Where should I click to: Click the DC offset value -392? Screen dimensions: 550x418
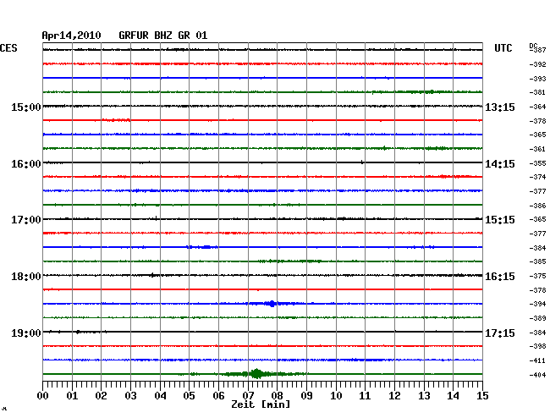pyautogui.click(x=537, y=64)
